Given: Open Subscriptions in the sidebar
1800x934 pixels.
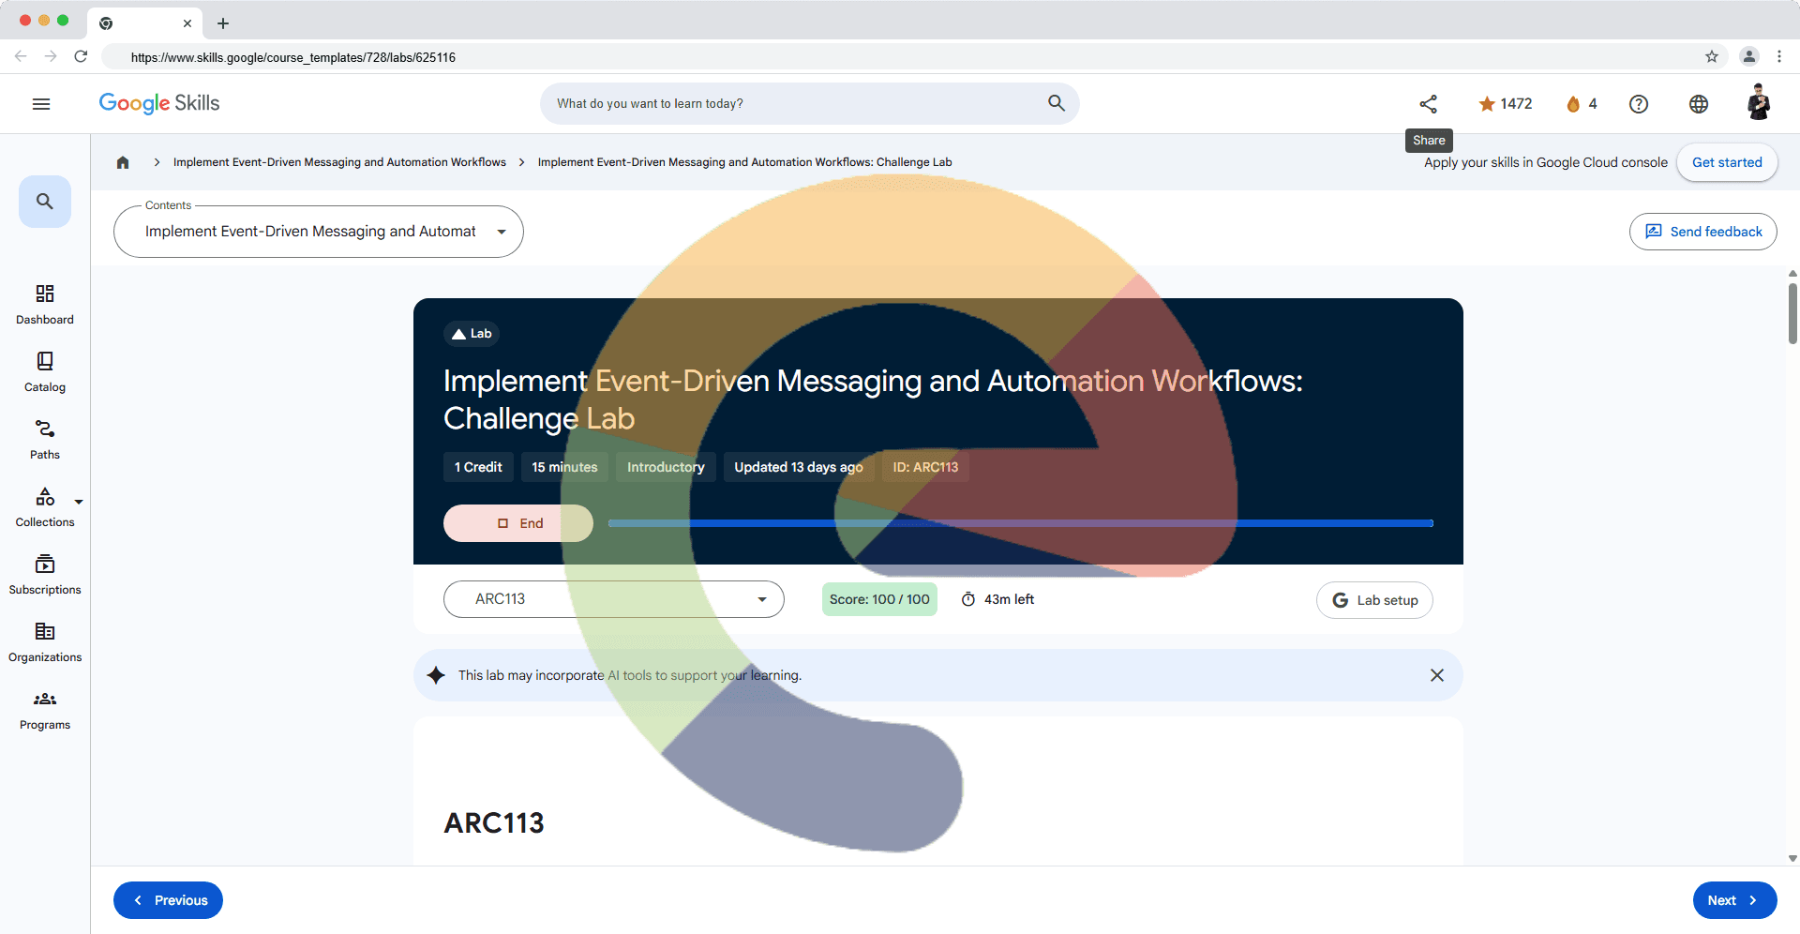Looking at the screenshot, I should tap(45, 575).
